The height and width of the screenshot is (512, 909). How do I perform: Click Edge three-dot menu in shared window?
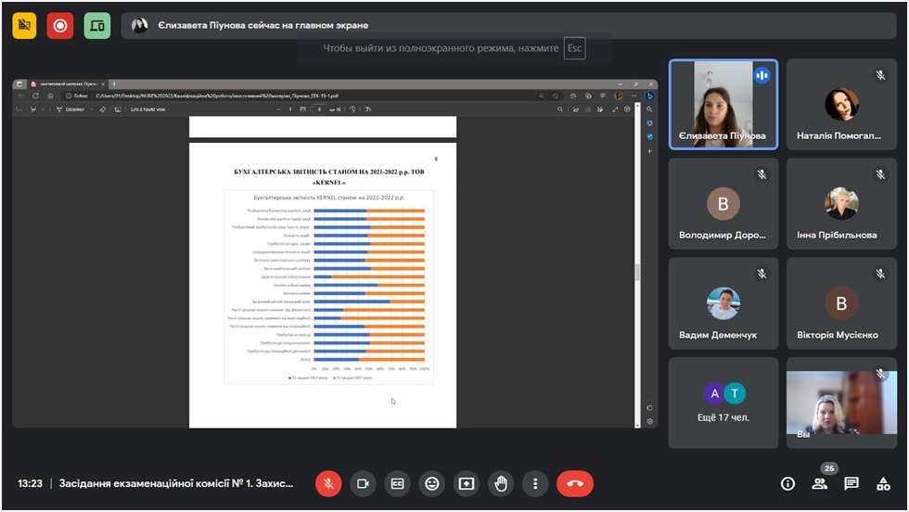(x=634, y=96)
